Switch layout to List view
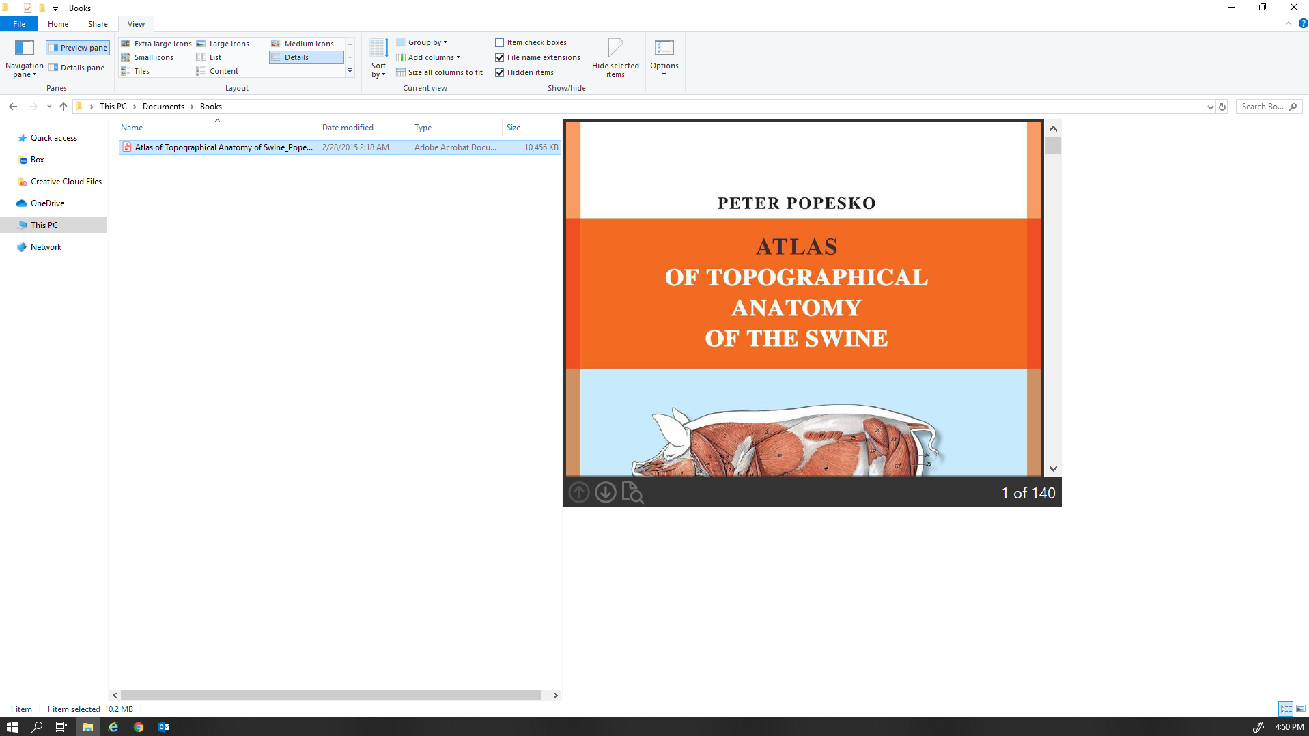This screenshot has width=1309, height=736. (209, 57)
